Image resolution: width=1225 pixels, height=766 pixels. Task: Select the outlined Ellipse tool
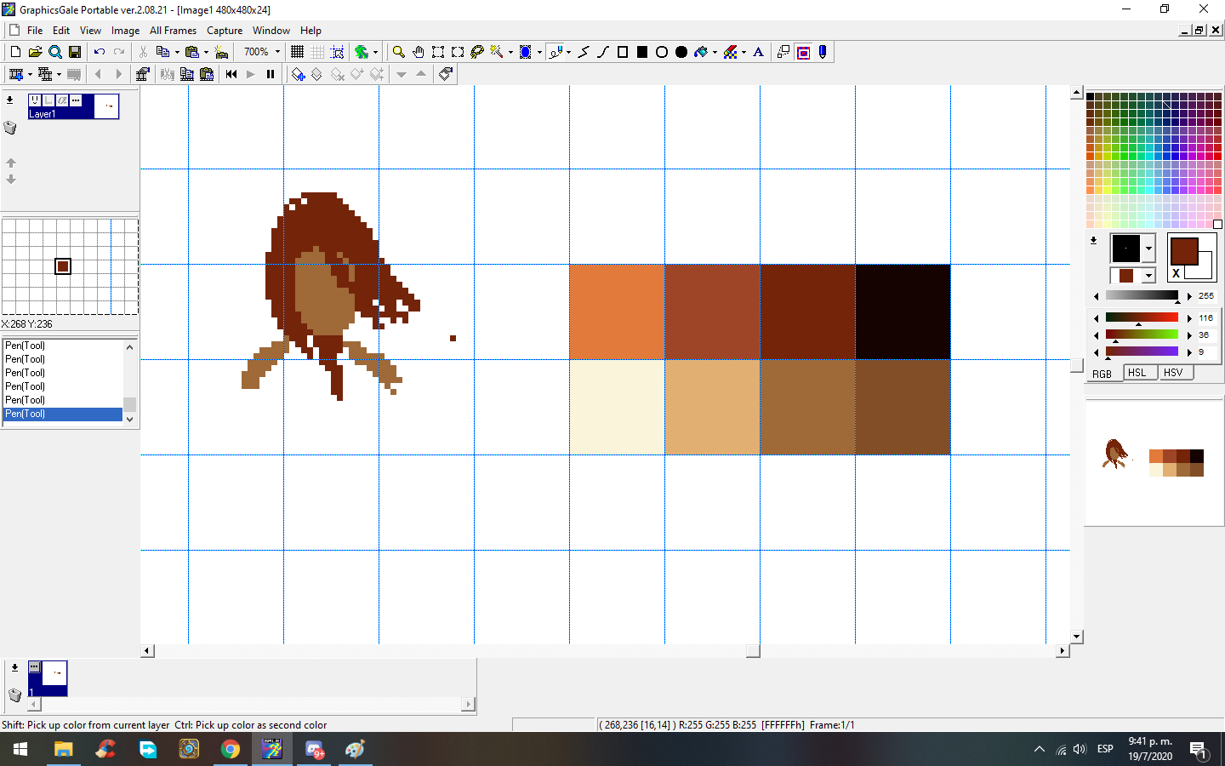point(662,52)
